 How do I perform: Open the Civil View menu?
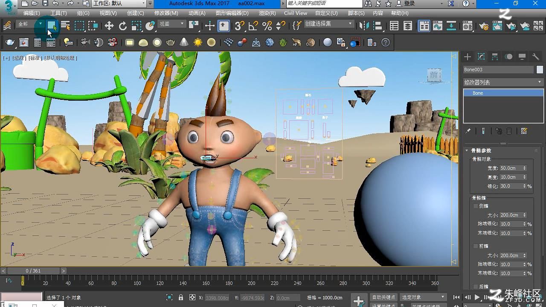tap(296, 13)
